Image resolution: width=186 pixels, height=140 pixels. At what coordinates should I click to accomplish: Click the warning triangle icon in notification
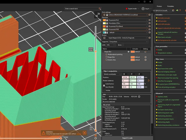click(x=43, y=133)
